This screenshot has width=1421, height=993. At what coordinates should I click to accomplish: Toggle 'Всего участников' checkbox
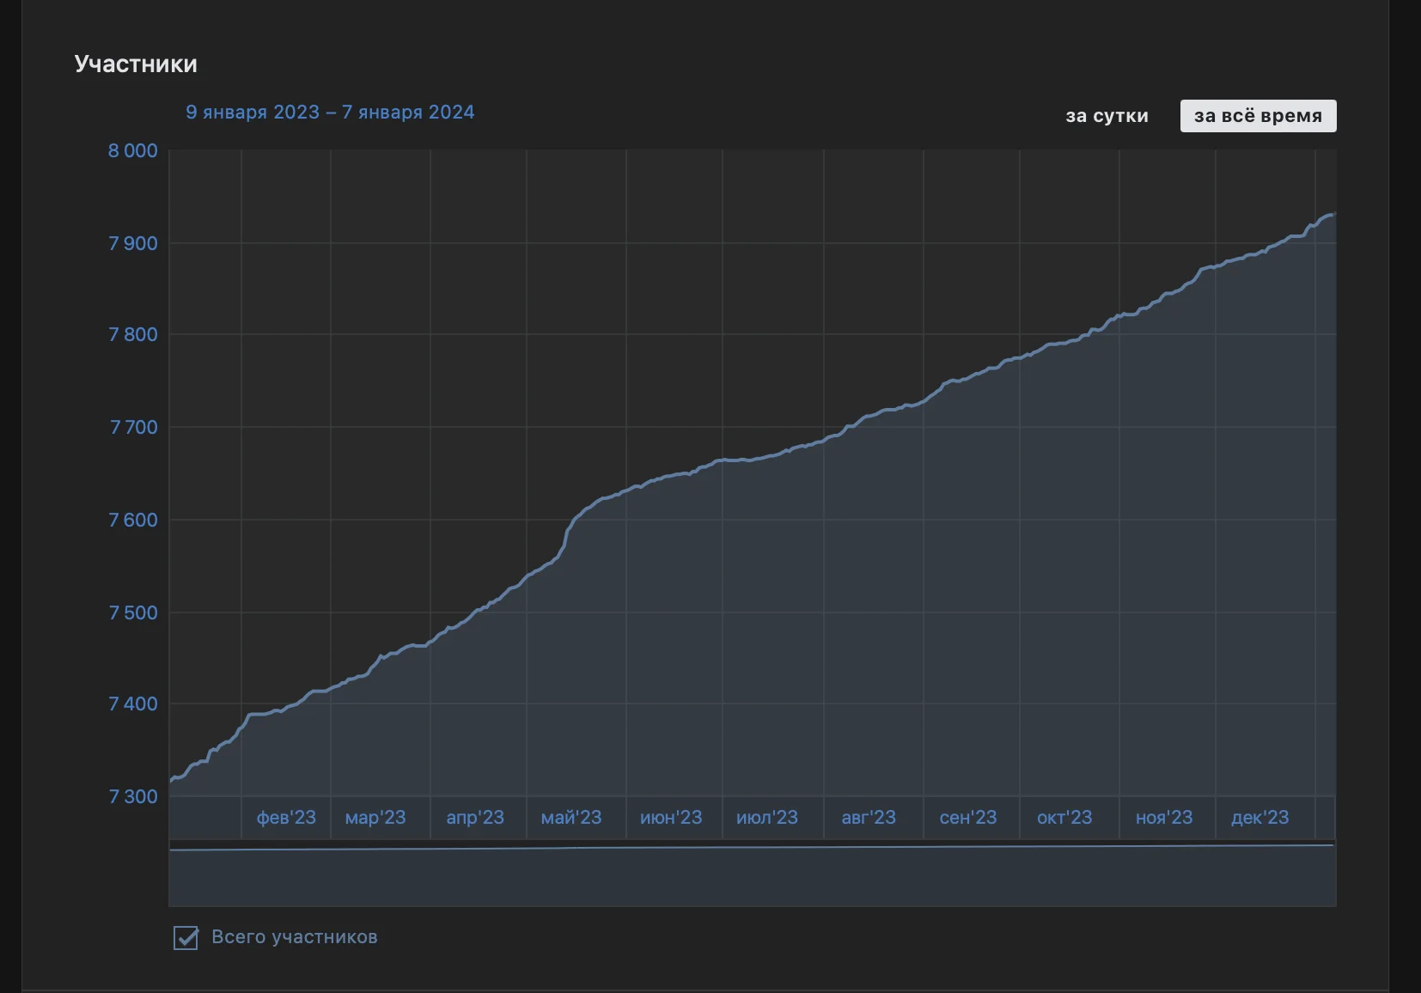click(186, 938)
